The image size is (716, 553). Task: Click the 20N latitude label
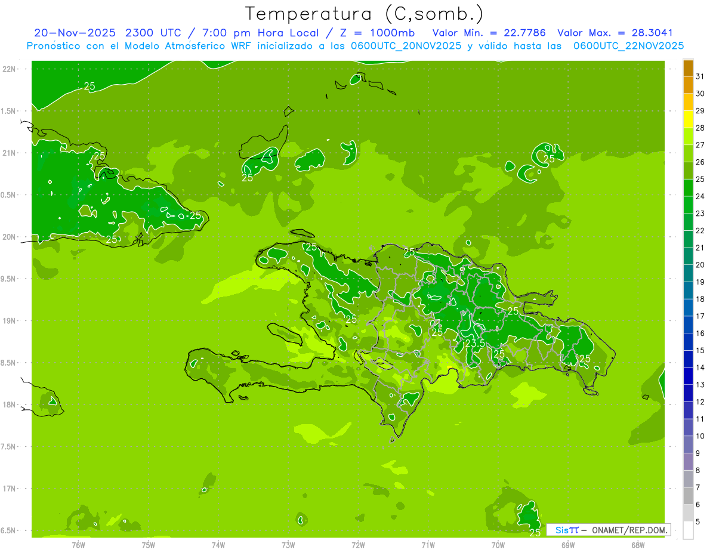(10, 237)
